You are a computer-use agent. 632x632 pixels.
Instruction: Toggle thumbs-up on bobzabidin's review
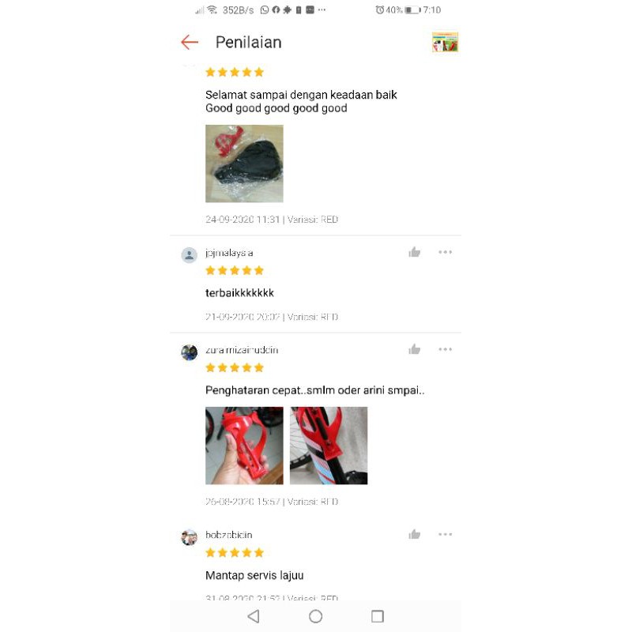tap(414, 535)
